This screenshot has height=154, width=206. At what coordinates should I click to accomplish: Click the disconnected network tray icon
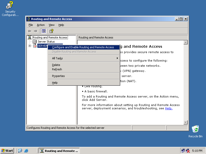[x=188, y=151]
